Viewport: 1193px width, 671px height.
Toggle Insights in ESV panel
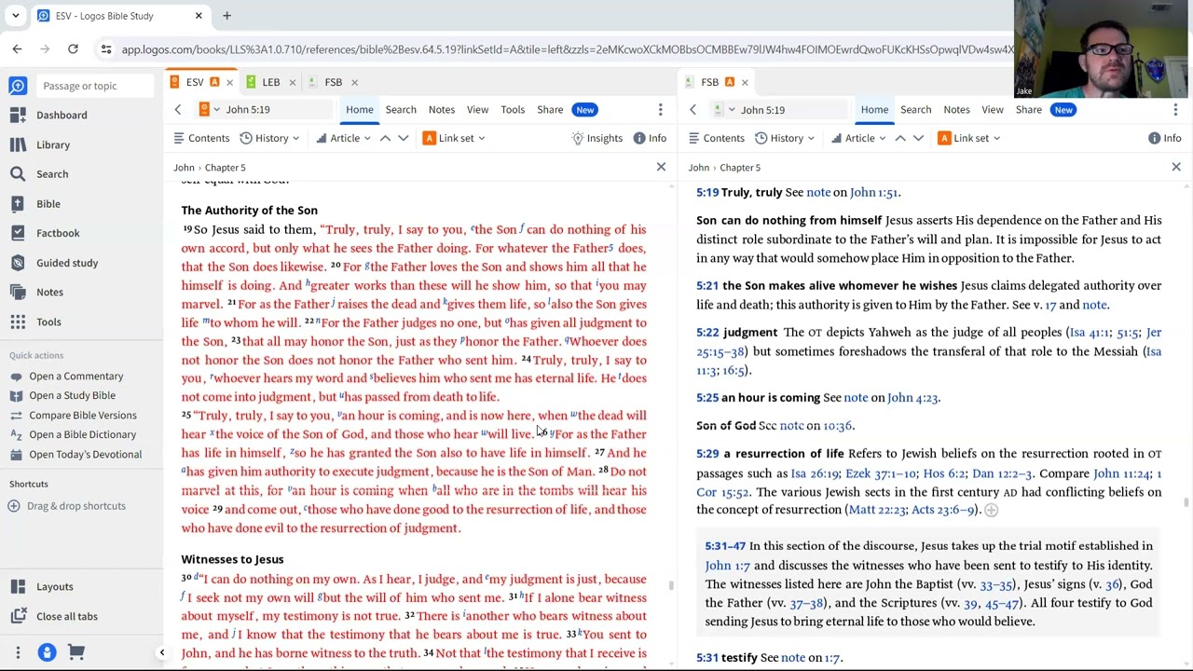tap(597, 138)
